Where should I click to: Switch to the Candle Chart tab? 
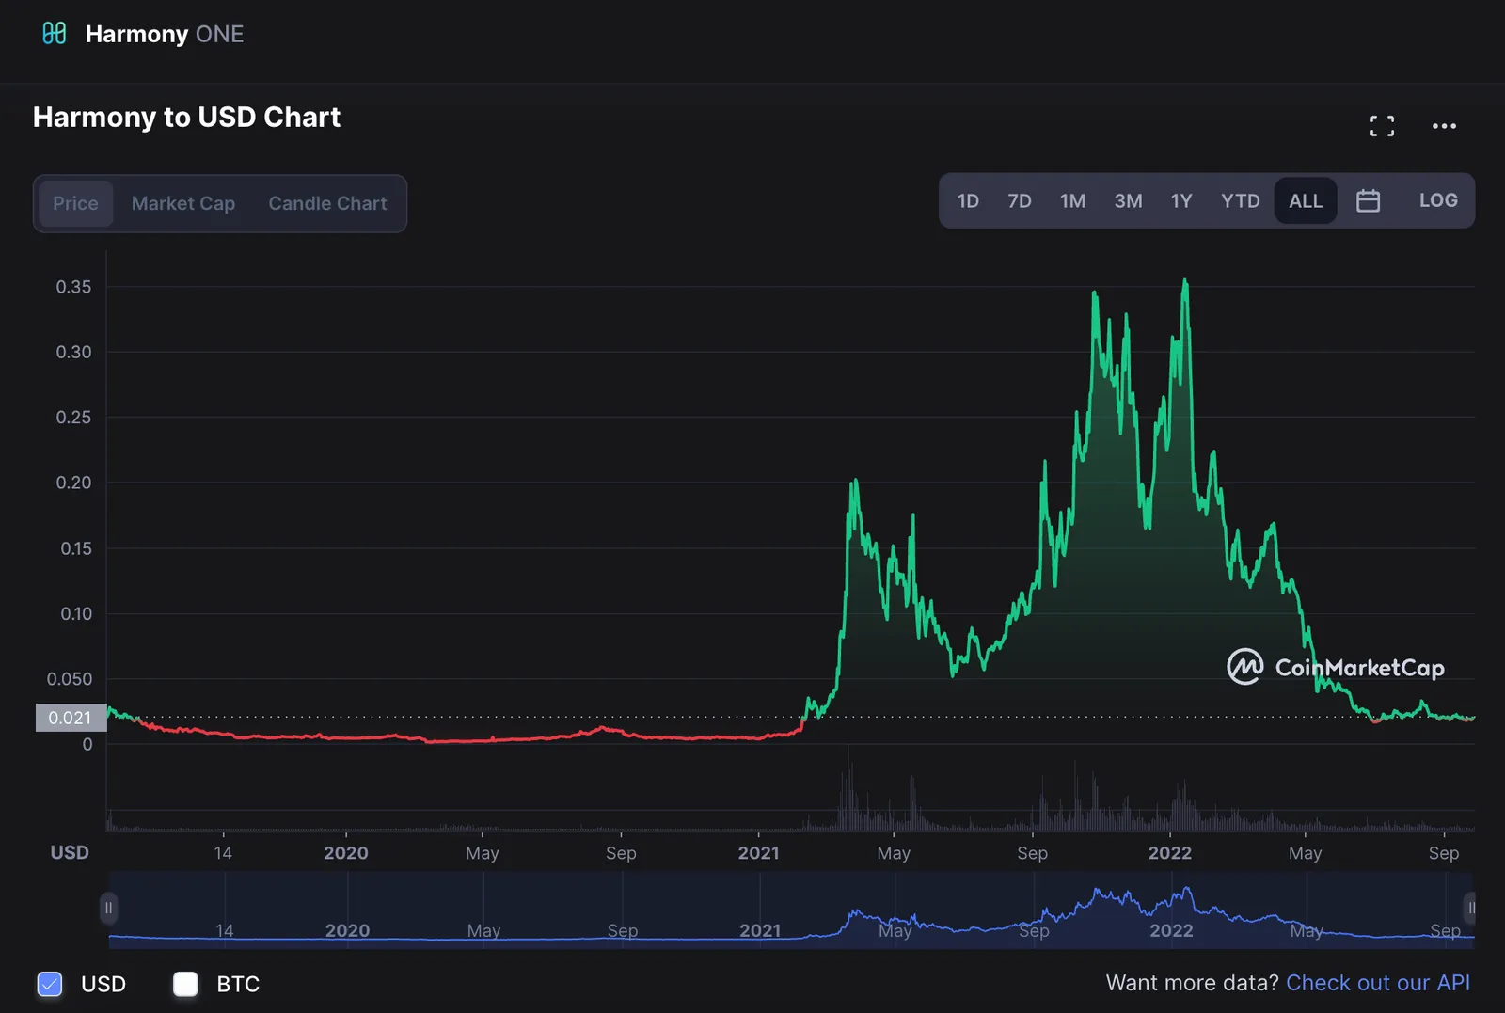[x=327, y=203]
